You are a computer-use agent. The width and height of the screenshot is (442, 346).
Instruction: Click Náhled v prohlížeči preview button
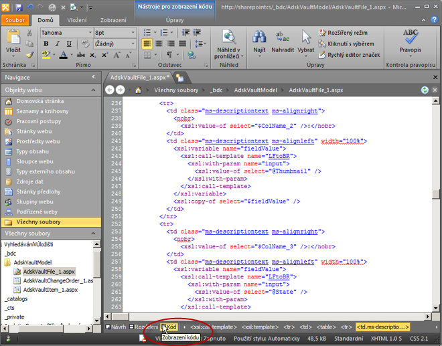pyautogui.click(x=228, y=44)
